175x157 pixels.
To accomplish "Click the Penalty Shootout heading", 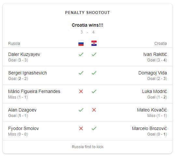I will coord(87,12).
